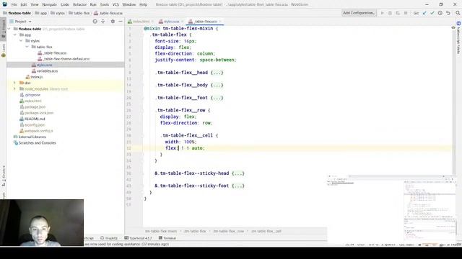The image size is (462, 259).
Task: Expand the dist folder
Action: point(14,83)
